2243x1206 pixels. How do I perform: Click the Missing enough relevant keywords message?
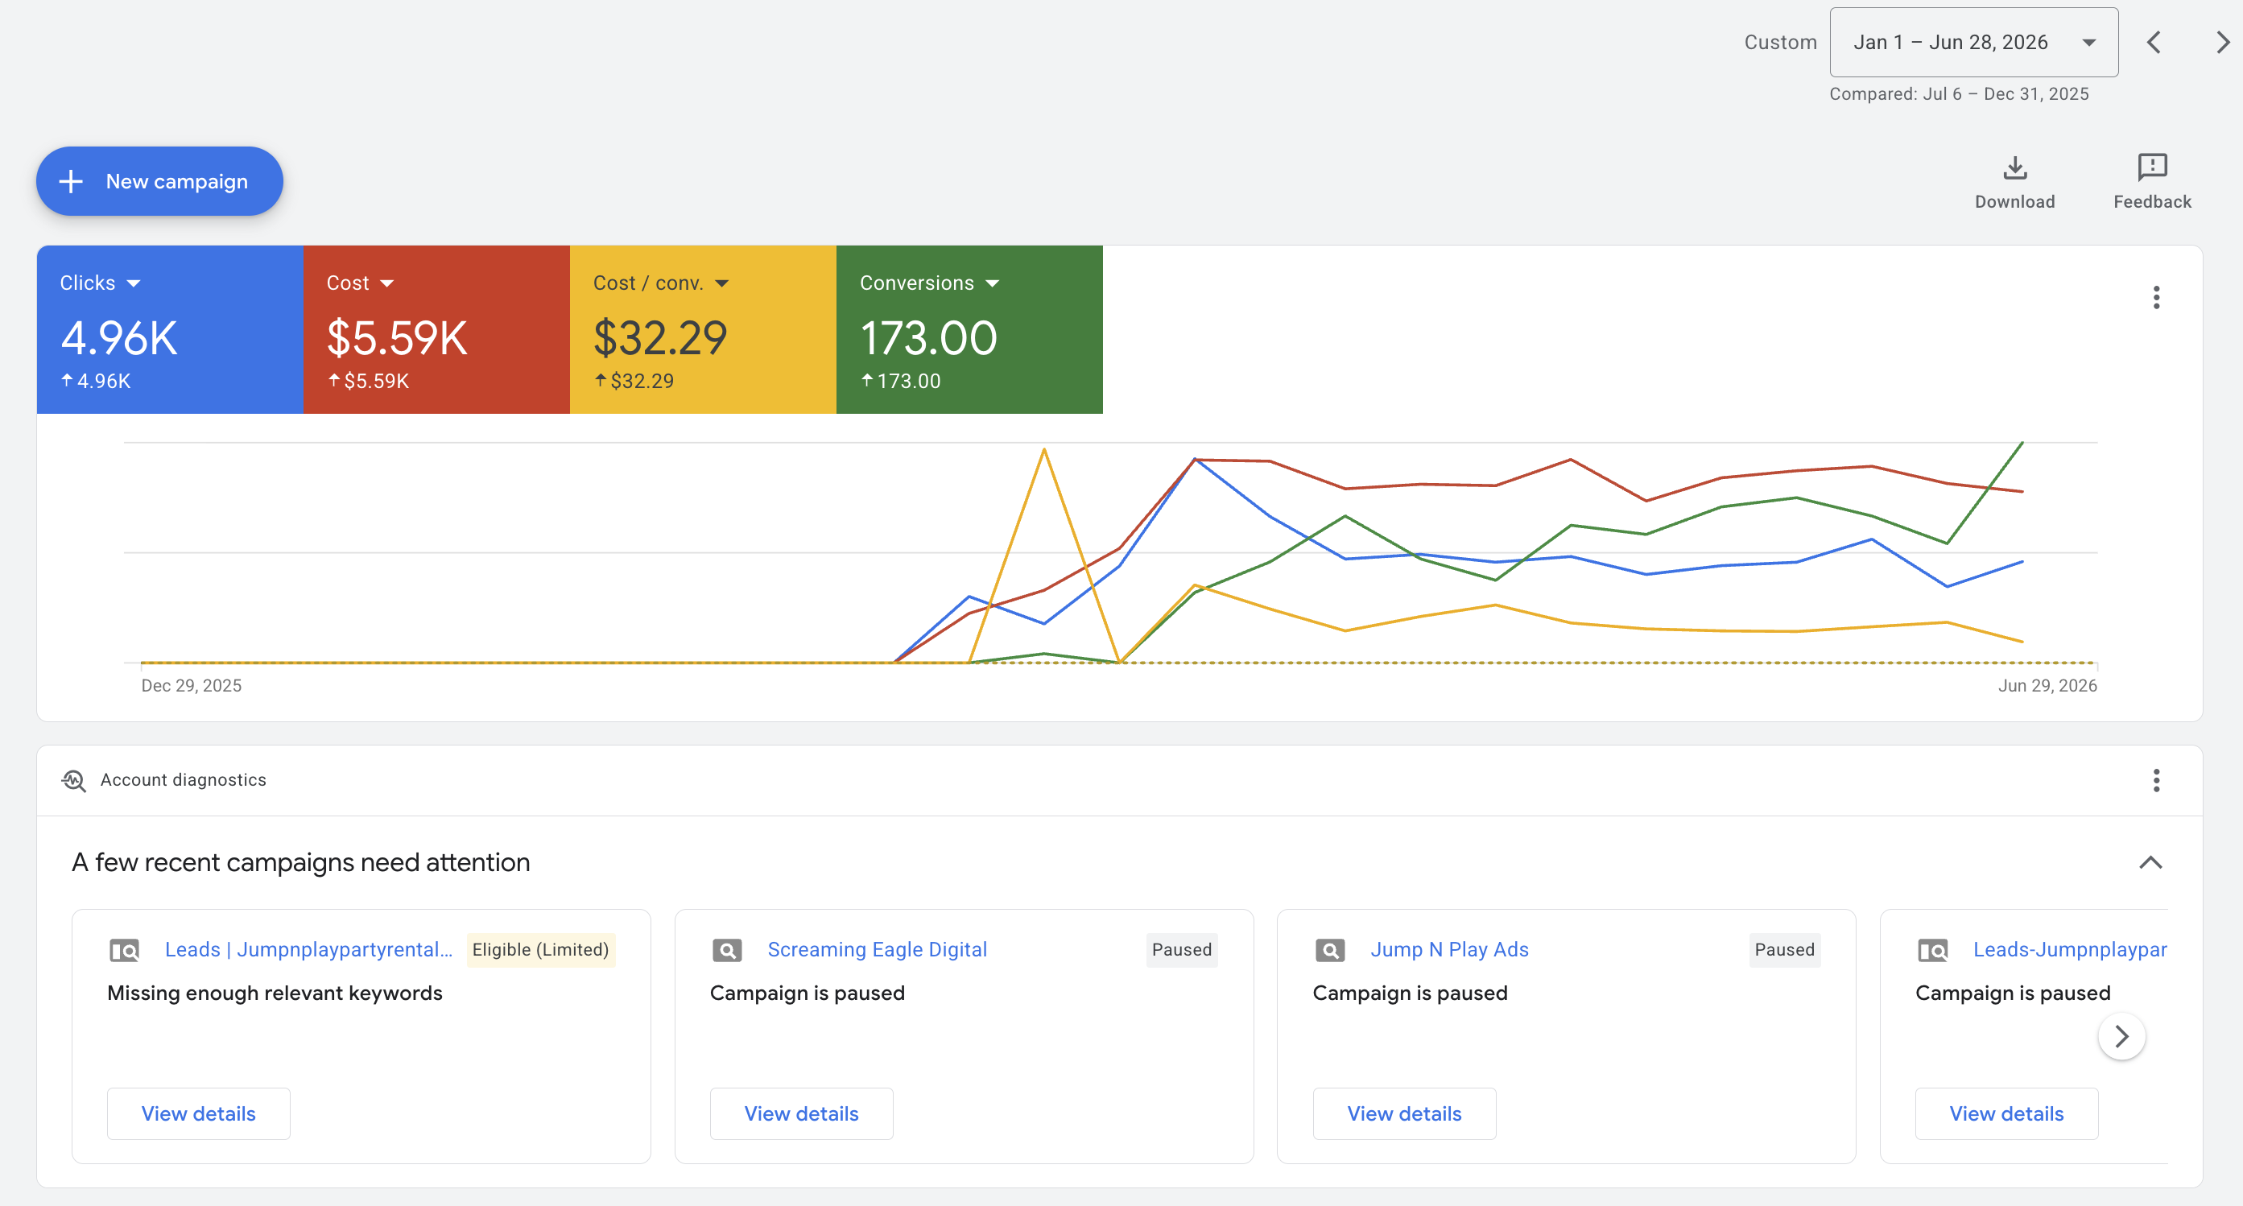pyautogui.click(x=275, y=993)
